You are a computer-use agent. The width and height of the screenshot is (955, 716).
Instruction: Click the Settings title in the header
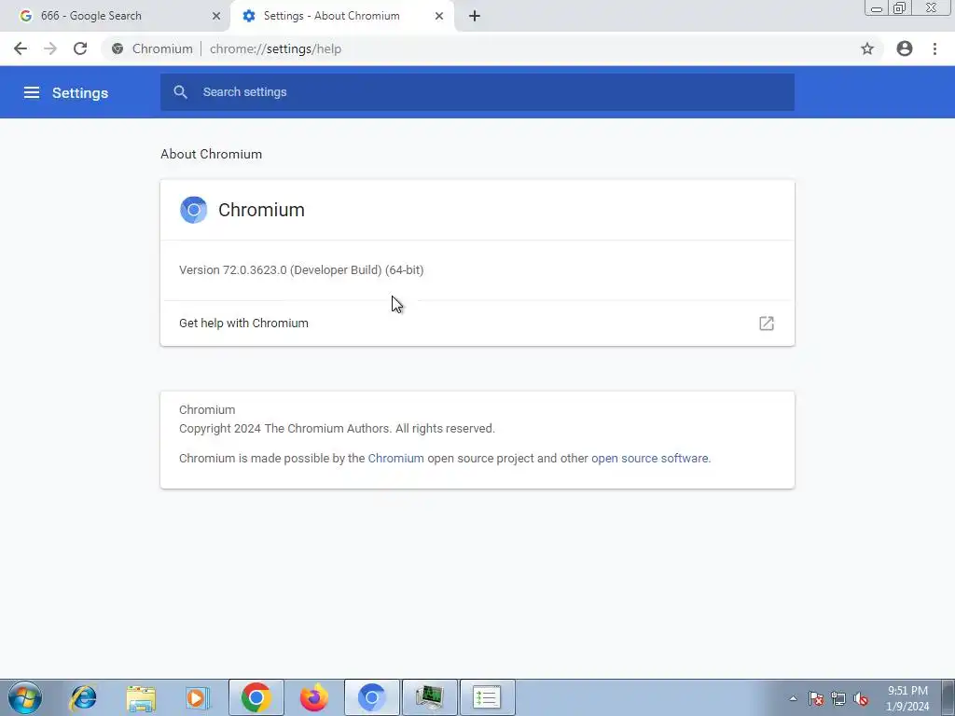pyautogui.click(x=80, y=92)
